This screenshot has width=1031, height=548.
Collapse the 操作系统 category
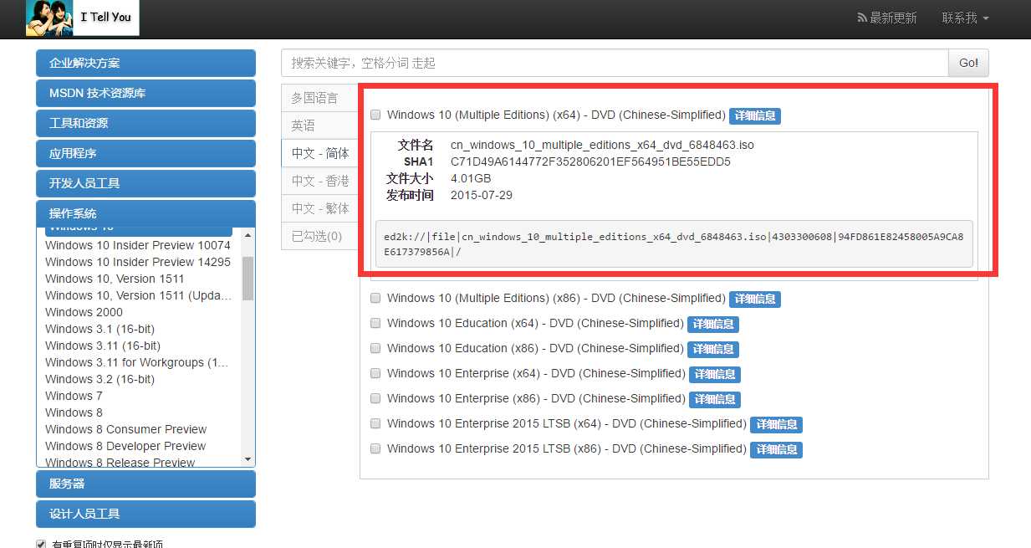[x=145, y=213]
